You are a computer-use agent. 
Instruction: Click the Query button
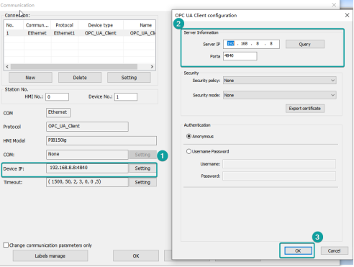point(305,44)
